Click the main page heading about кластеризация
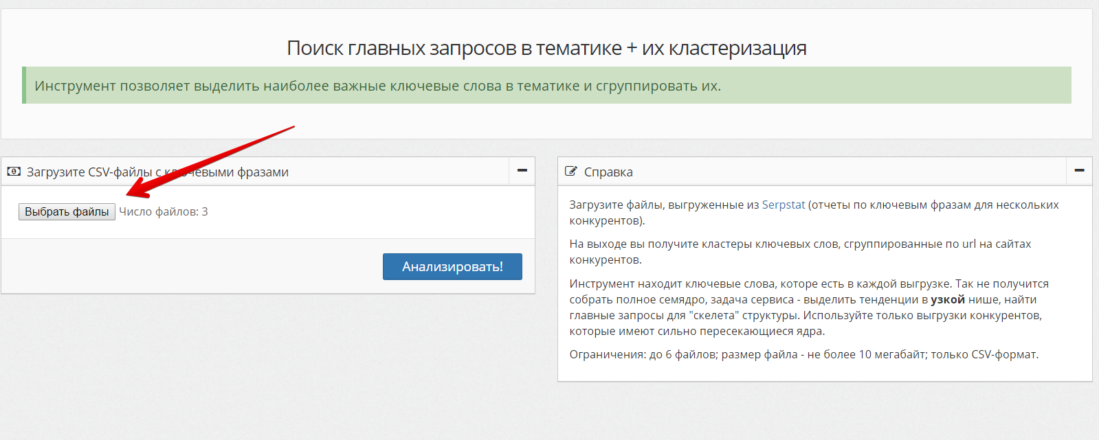 pos(546,48)
